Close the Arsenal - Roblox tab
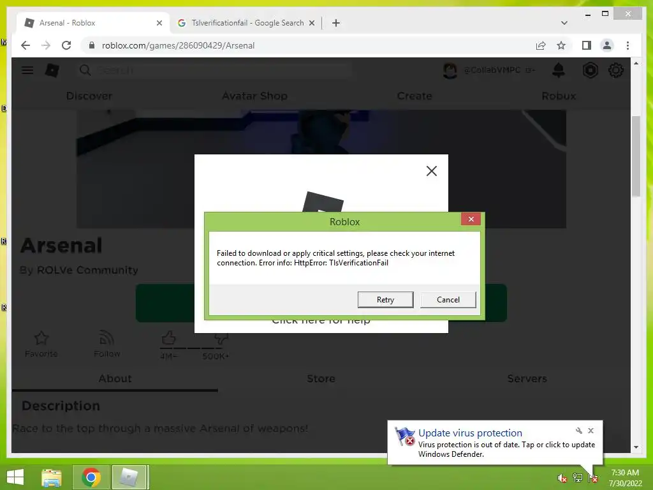Image resolution: width=653 pixels, height=490 pixels. click(159, 24)
